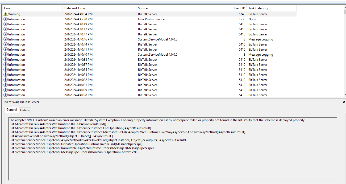Click the Task Category column header
346x184 pixels.
point(271,8)
